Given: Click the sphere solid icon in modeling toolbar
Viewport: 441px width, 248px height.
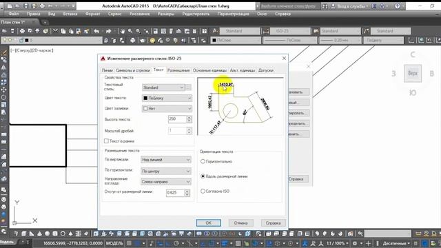Looking at the screenshot, I should click(48, 234).
